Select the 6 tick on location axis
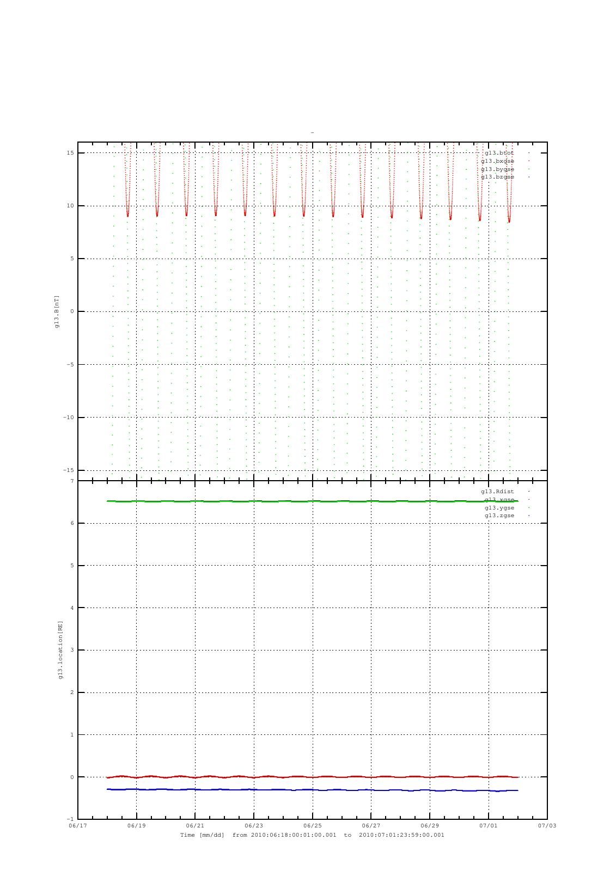The height and width of the screenshot is (871, 616). [72, 523]
